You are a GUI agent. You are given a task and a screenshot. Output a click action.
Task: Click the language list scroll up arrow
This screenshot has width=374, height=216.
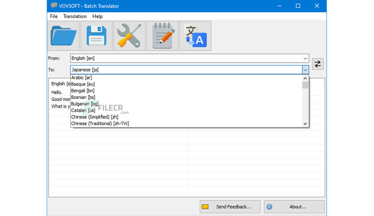point(305,78)
